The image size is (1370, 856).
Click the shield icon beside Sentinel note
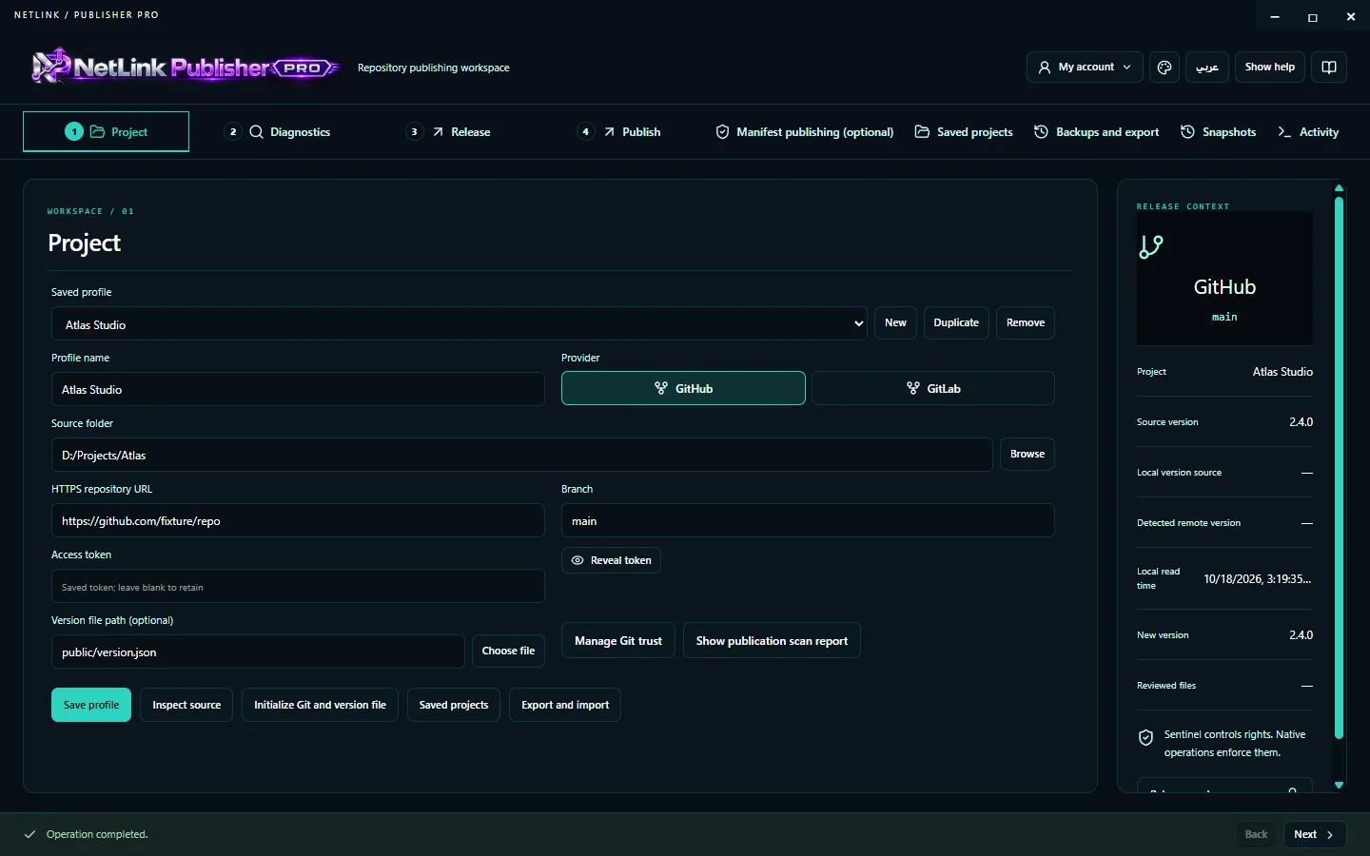coord(1146,737)
